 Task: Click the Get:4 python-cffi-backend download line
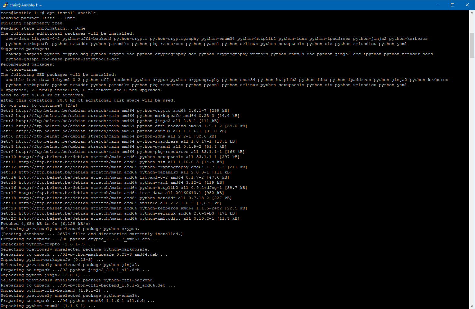coord(124,126)
